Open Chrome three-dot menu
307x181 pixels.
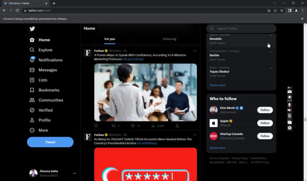coord(302,10)
